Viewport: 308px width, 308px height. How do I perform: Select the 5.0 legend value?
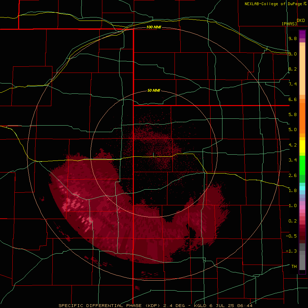(293, 130)
